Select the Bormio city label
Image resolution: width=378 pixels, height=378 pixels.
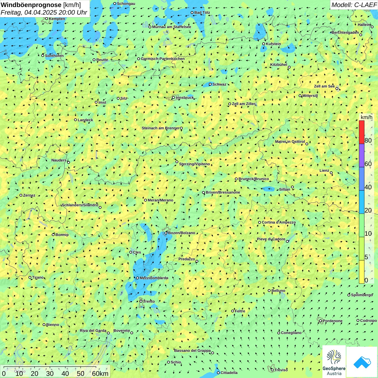62,235
